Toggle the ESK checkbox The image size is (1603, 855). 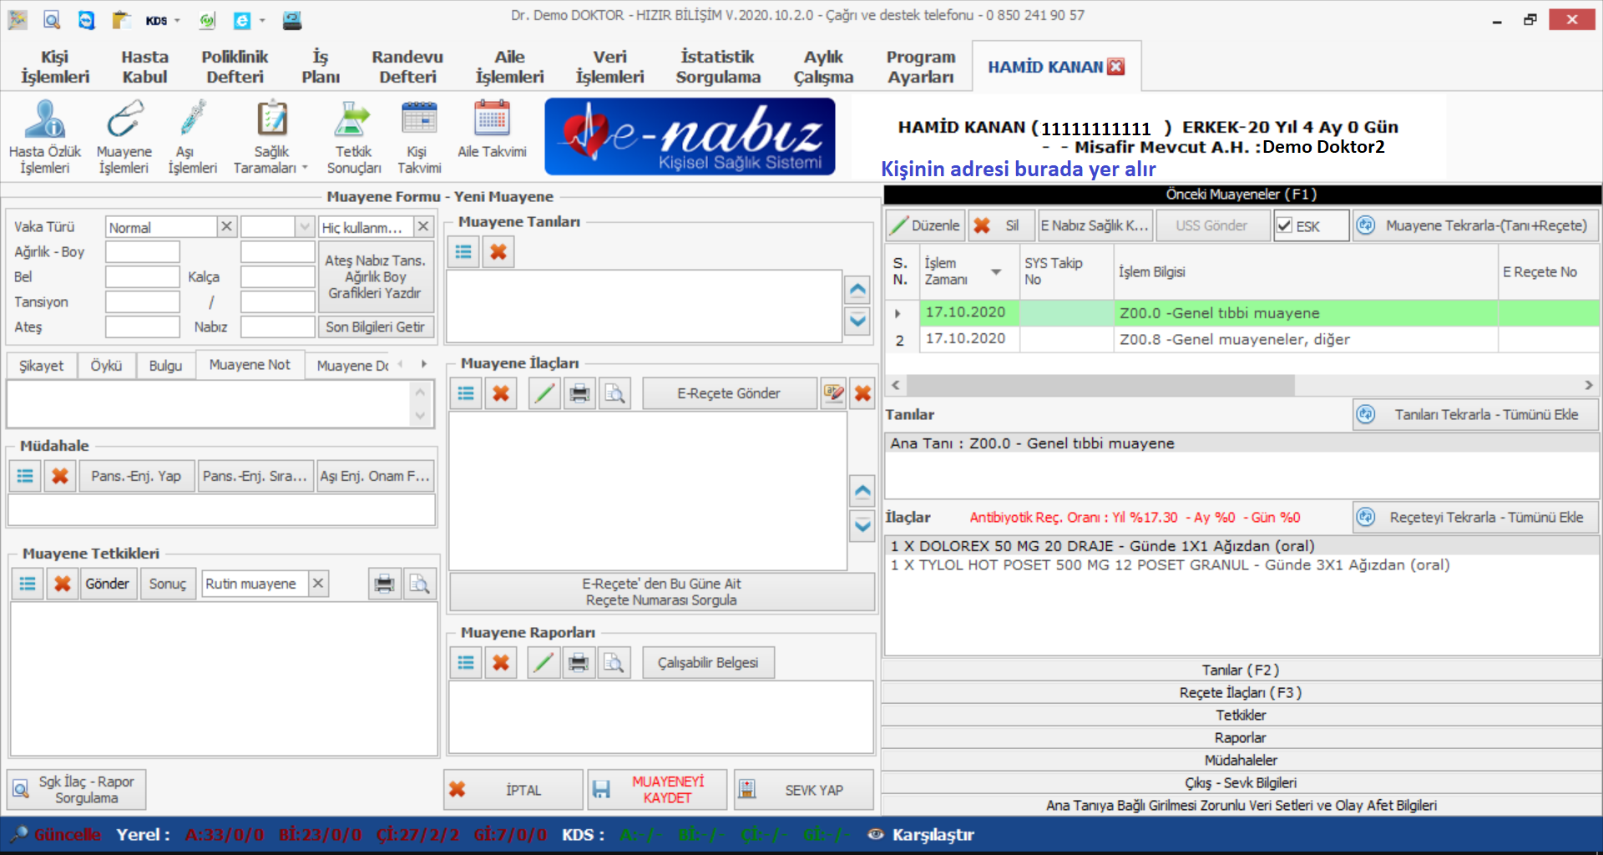1285,226
